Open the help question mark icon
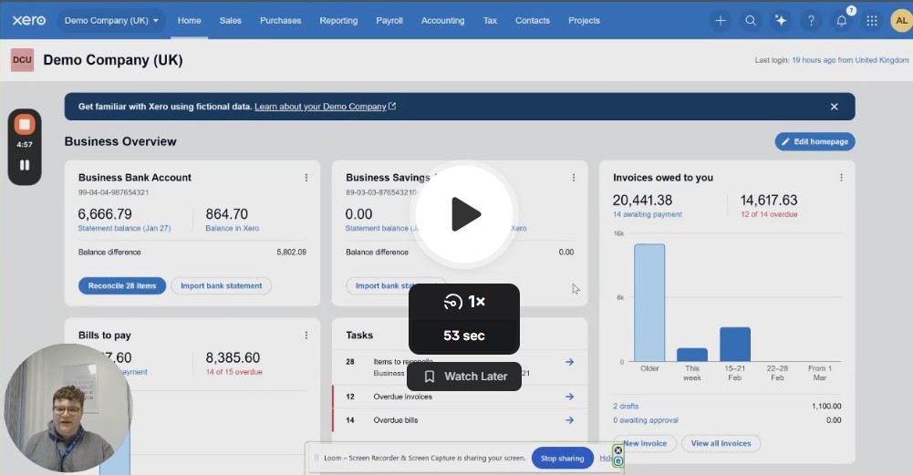This screenshot has height=475, width=913. 811,21
